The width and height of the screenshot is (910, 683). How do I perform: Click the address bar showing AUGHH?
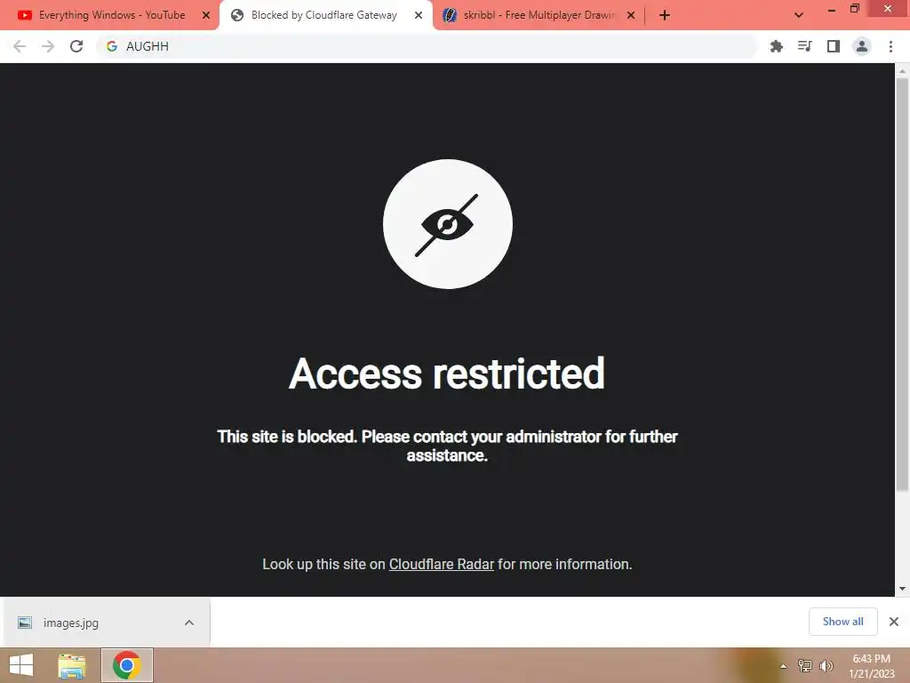(427, 46)
